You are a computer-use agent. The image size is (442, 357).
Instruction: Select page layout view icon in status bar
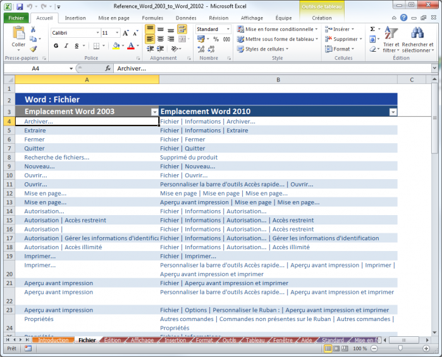click(x=336, y=349)
